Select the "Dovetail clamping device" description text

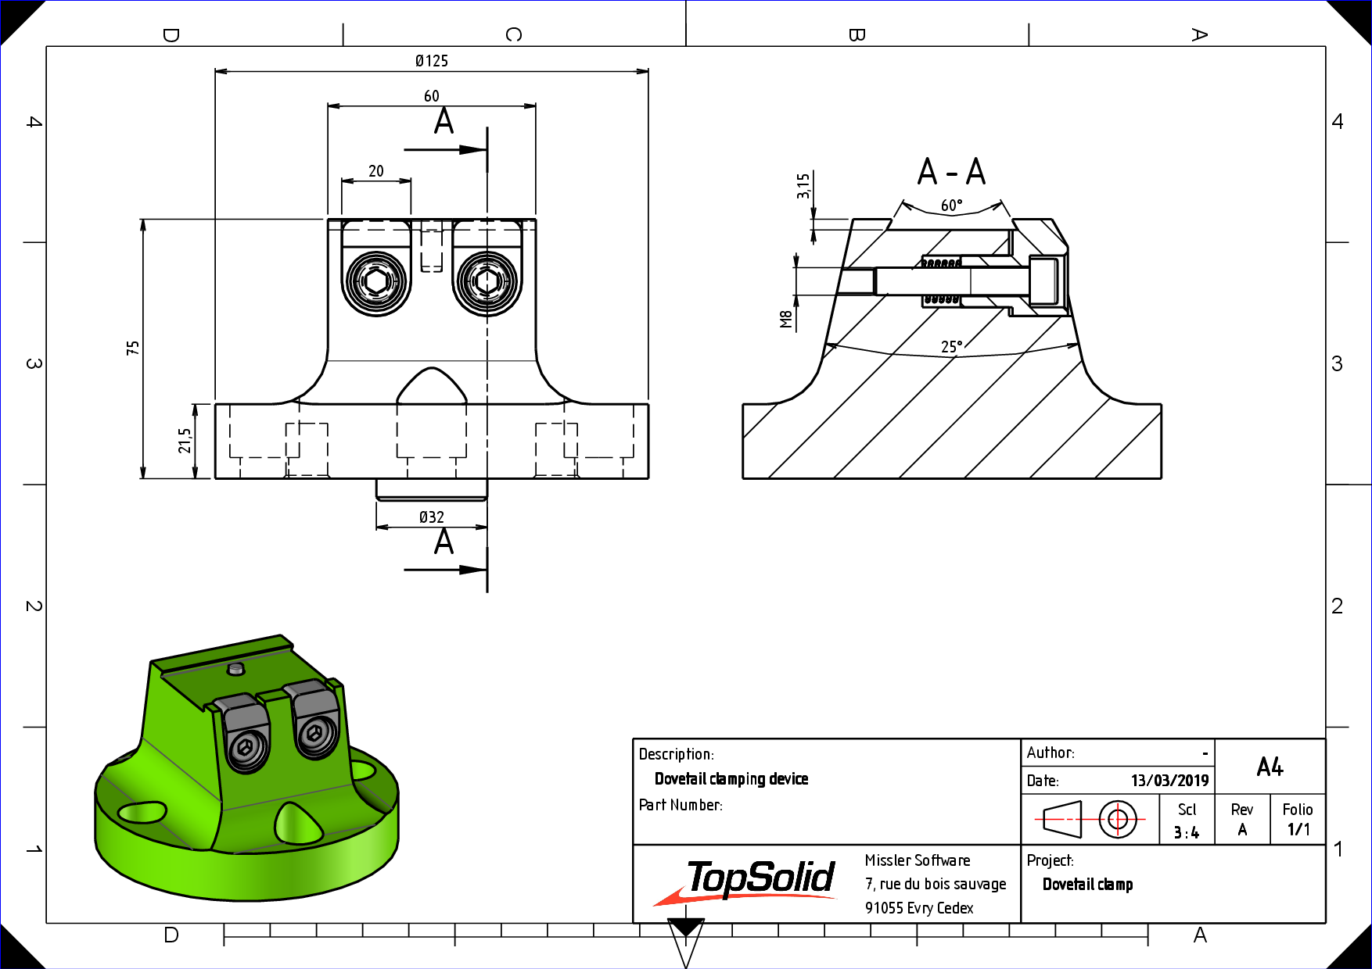tap(731, 779)
